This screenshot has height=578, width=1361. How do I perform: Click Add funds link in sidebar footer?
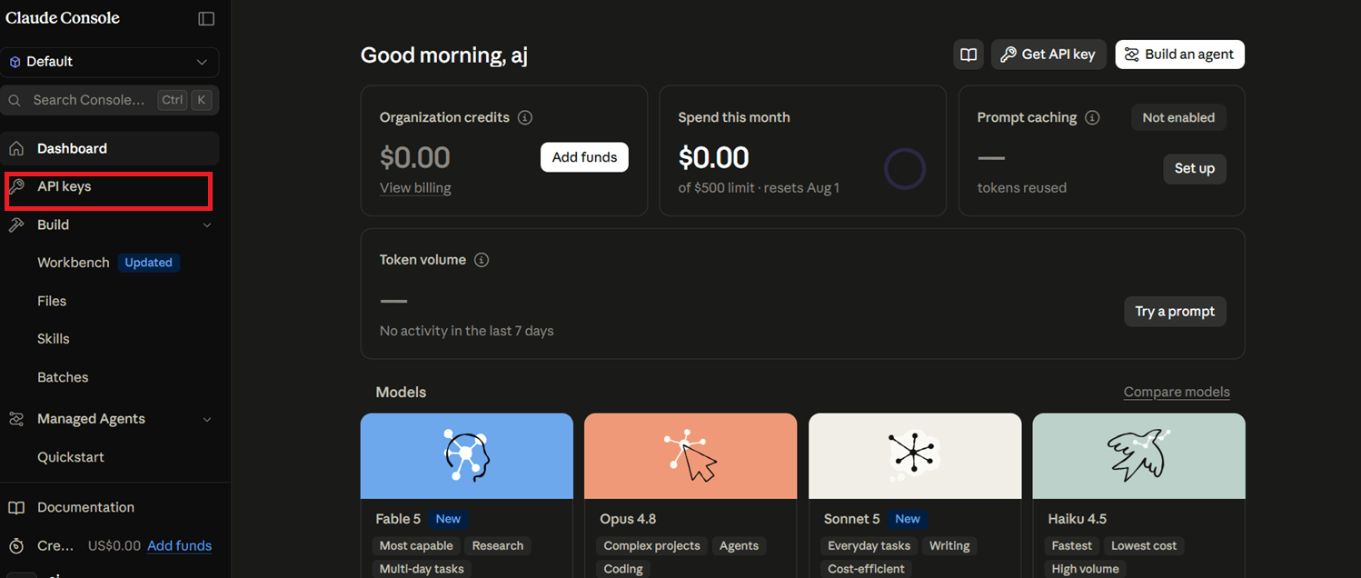(180, 546)
